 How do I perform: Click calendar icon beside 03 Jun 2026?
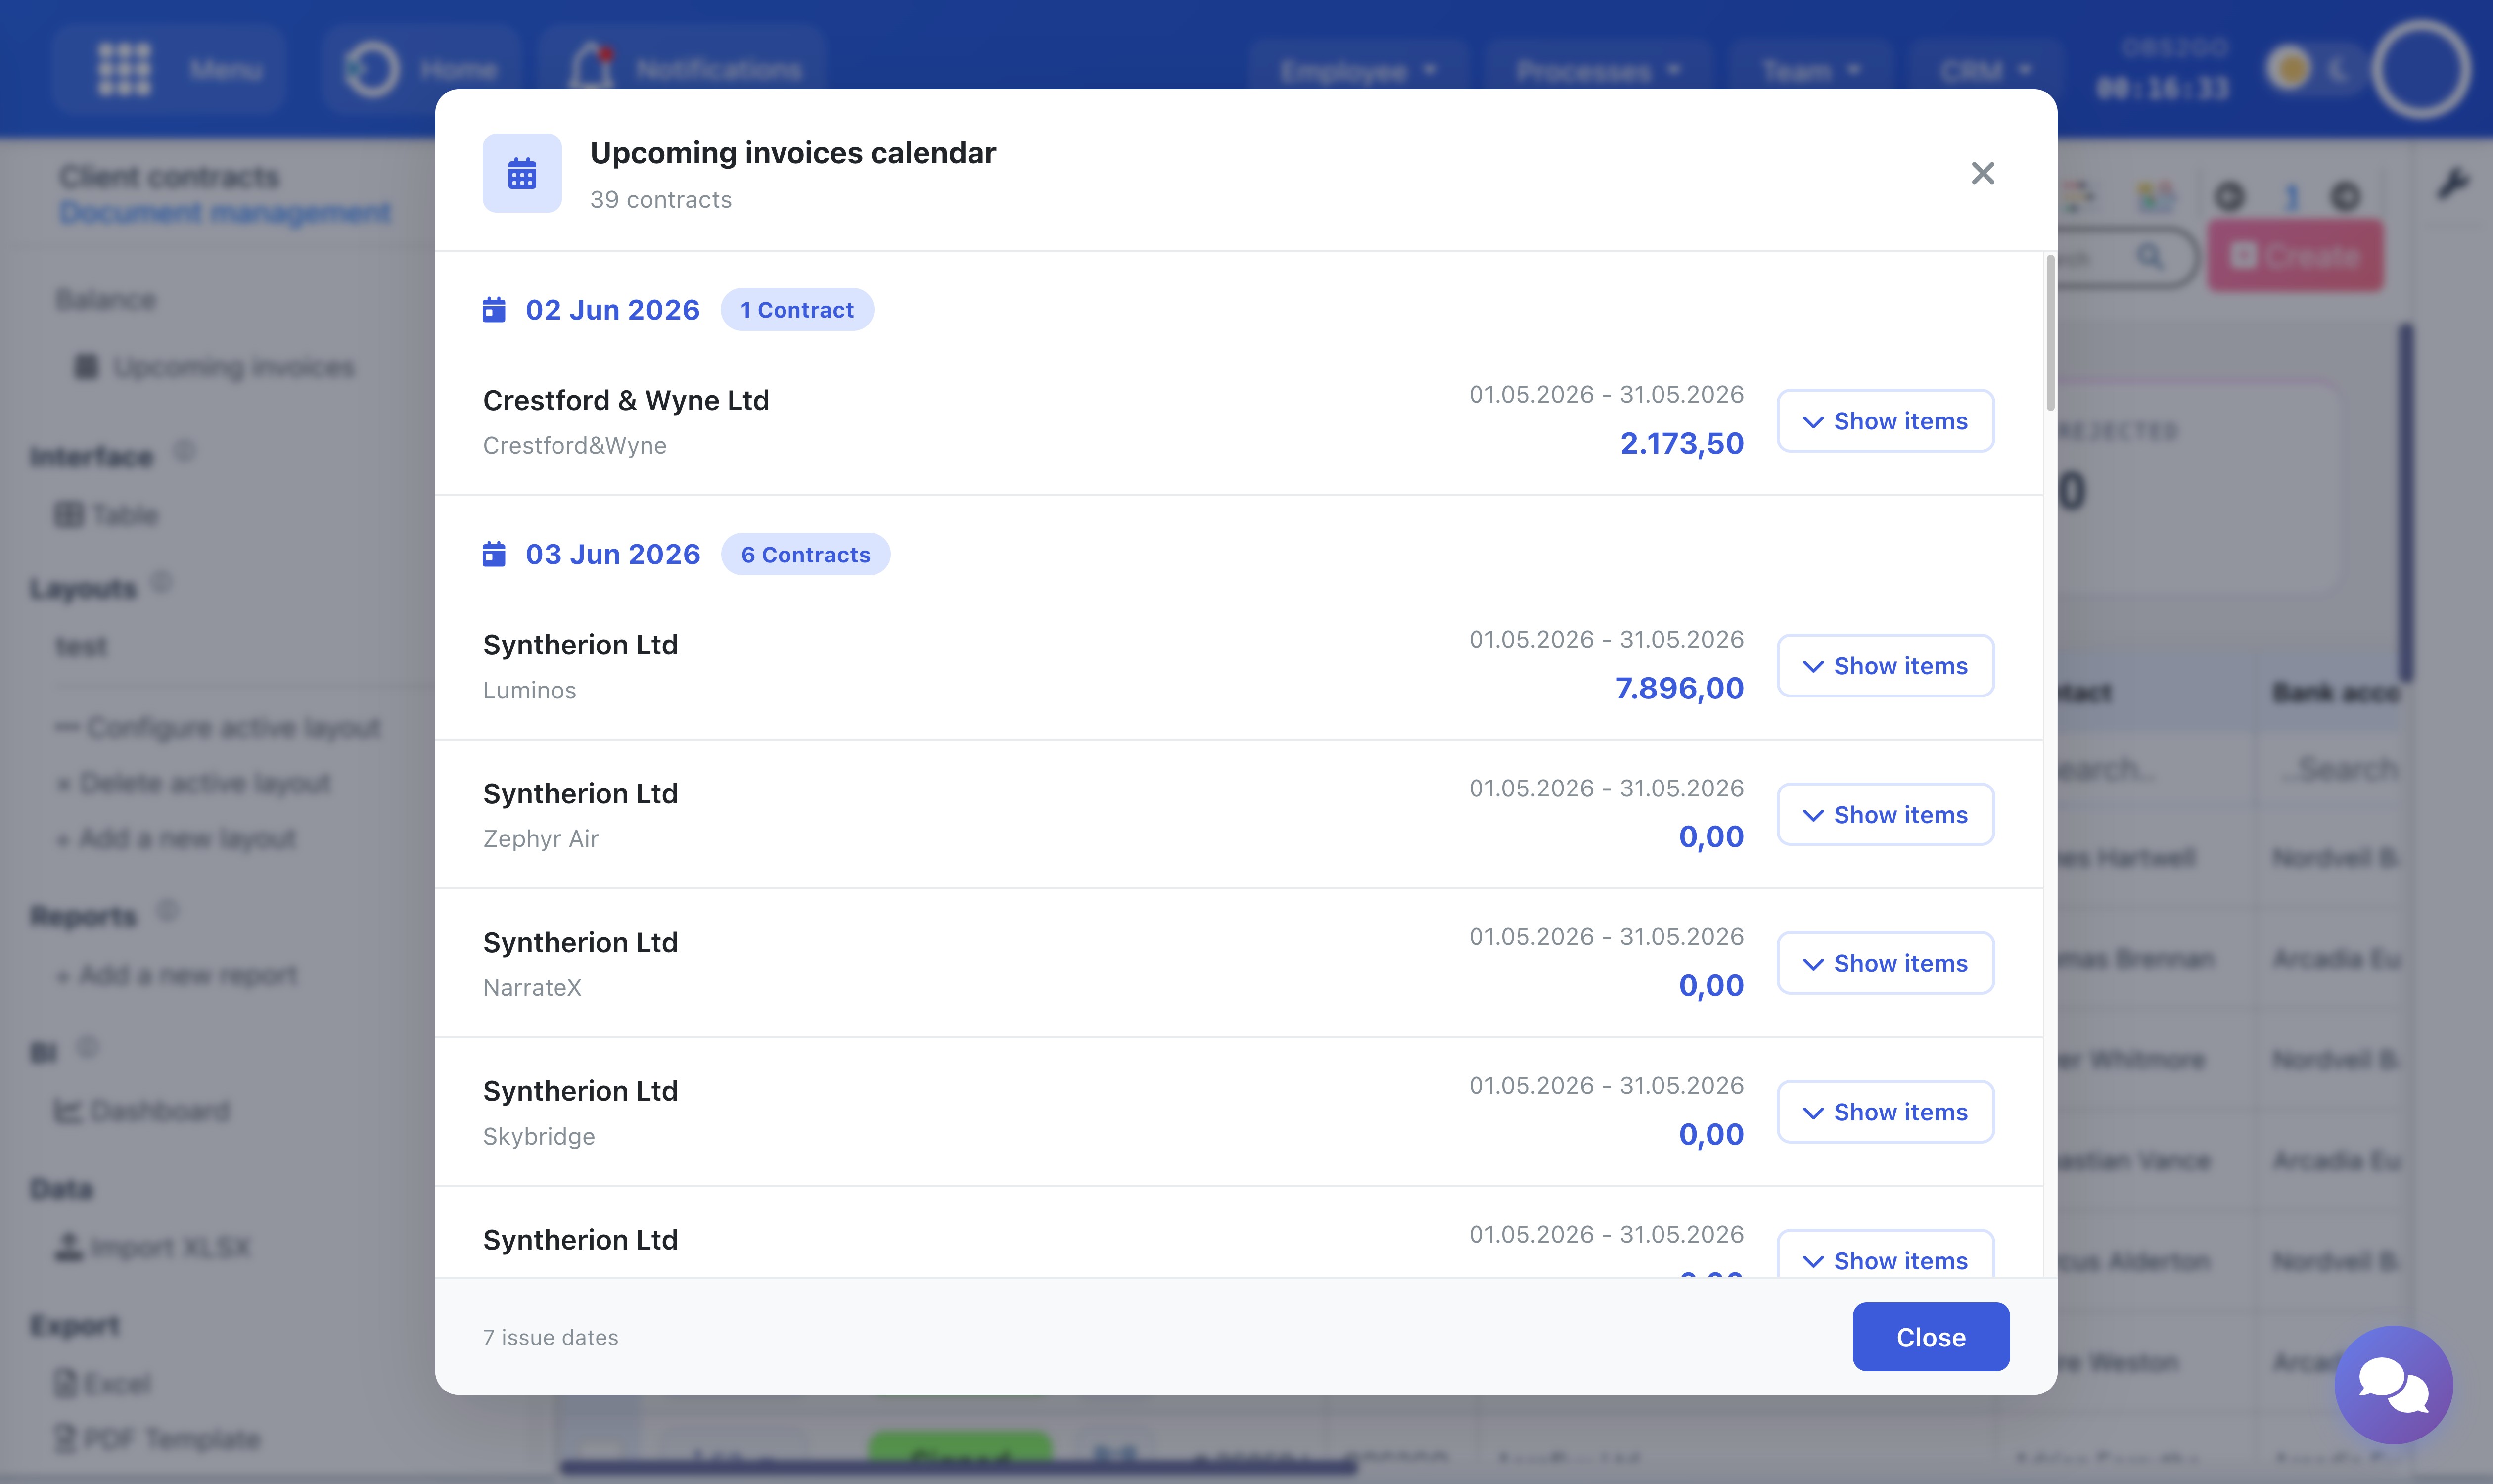pos(494,553)
